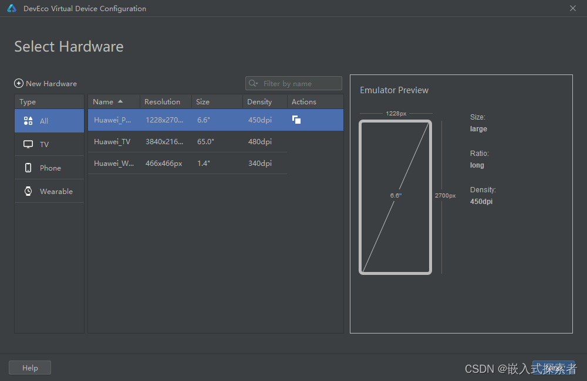Click the New Hardware plus icon

point(19,83)
